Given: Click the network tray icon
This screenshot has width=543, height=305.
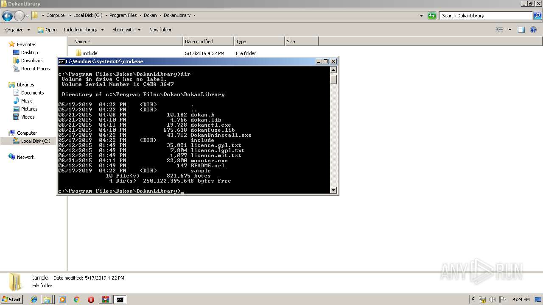Looking at the screenshot, I should tap(482, 299).
